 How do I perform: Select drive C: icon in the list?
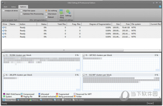(x=4, y=28)
